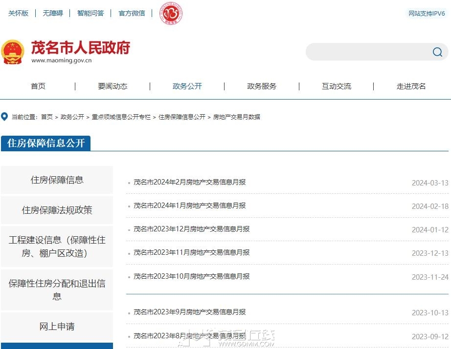Click the date 2023-12-13

[430, 253]
